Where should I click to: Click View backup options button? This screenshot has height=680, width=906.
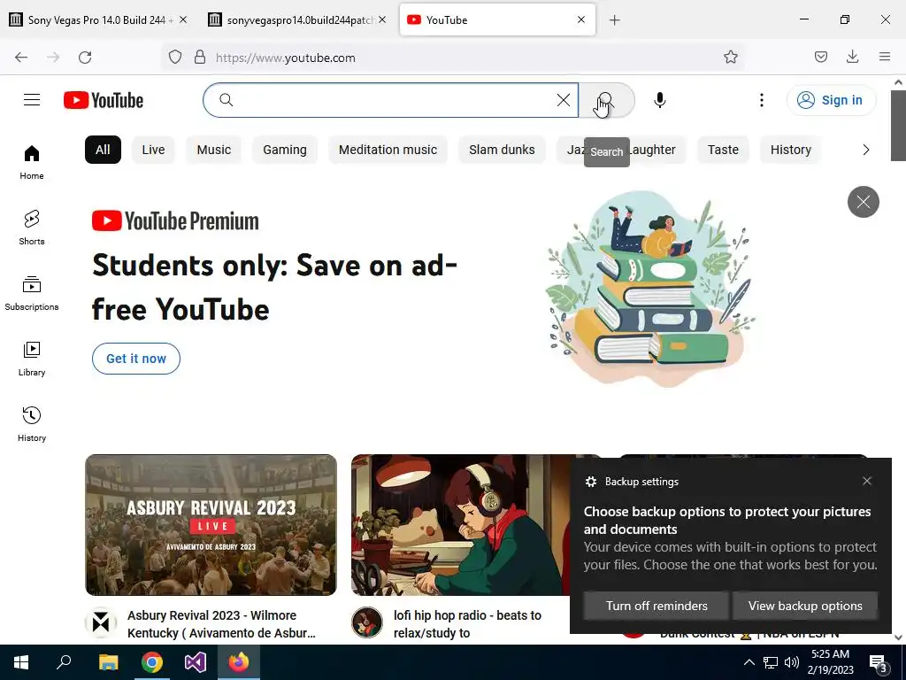coord(805,606)
